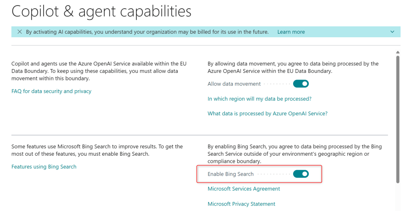The height and width of the screenshot is (211, 402).
Task: Toggle the Allow data movement switch
Action: (x=301, y=84)
